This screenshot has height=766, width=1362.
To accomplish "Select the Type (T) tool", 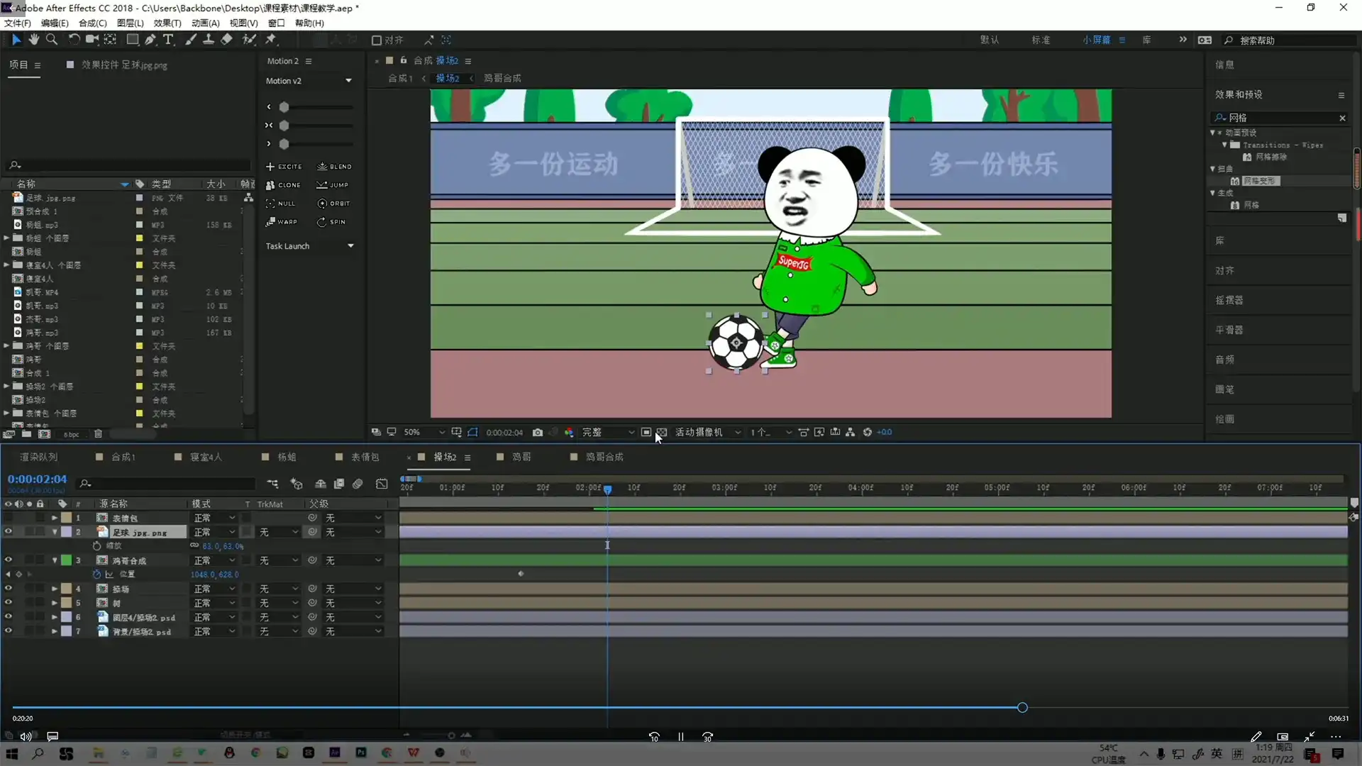I will pos(168,40).
